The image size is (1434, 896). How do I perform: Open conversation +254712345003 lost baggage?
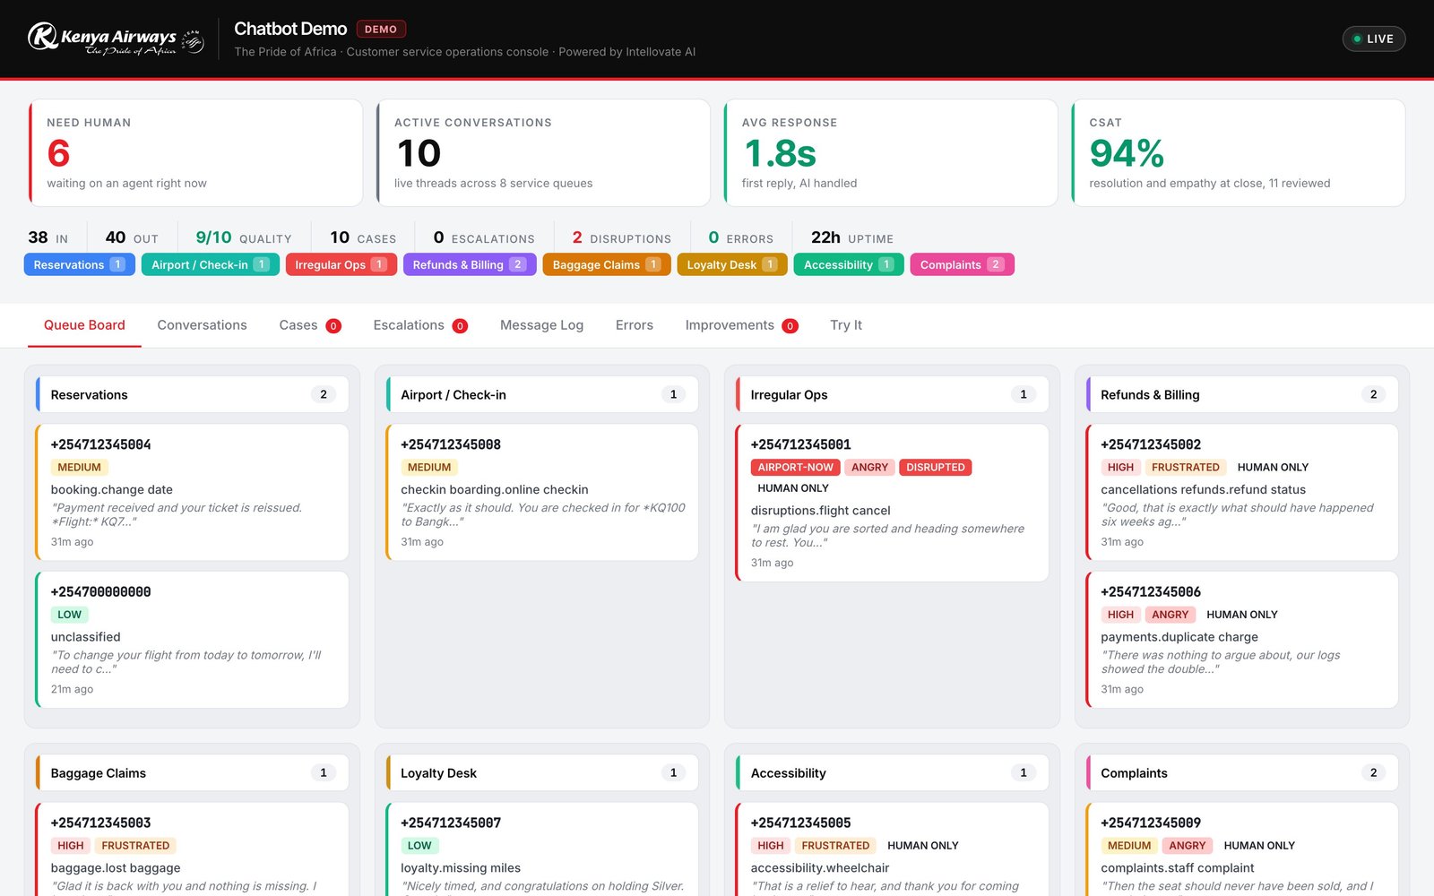click(192, 849)
